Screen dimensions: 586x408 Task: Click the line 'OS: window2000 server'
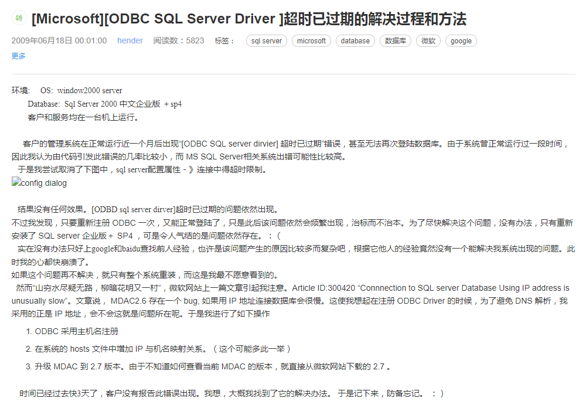(81, 90)
